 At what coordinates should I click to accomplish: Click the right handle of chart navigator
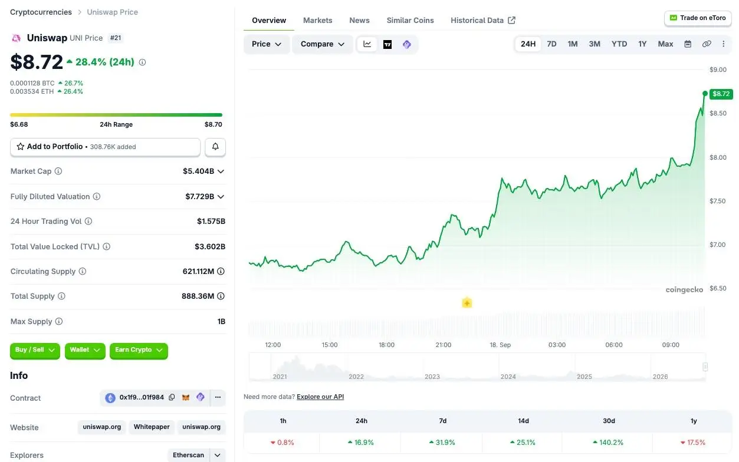coord(705,367)
